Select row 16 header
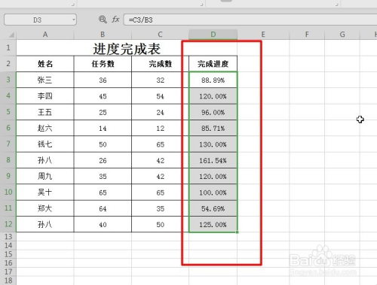Viewport: 377px width, 285px height. [8, 263]
